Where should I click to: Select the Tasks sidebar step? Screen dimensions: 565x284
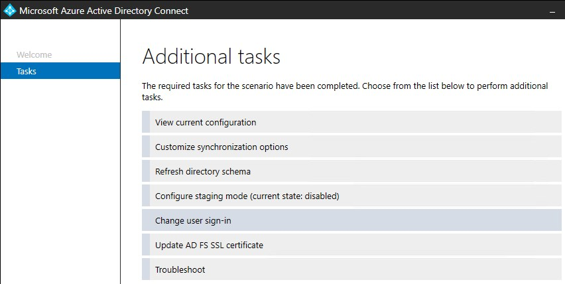click(x=27, y=71)
